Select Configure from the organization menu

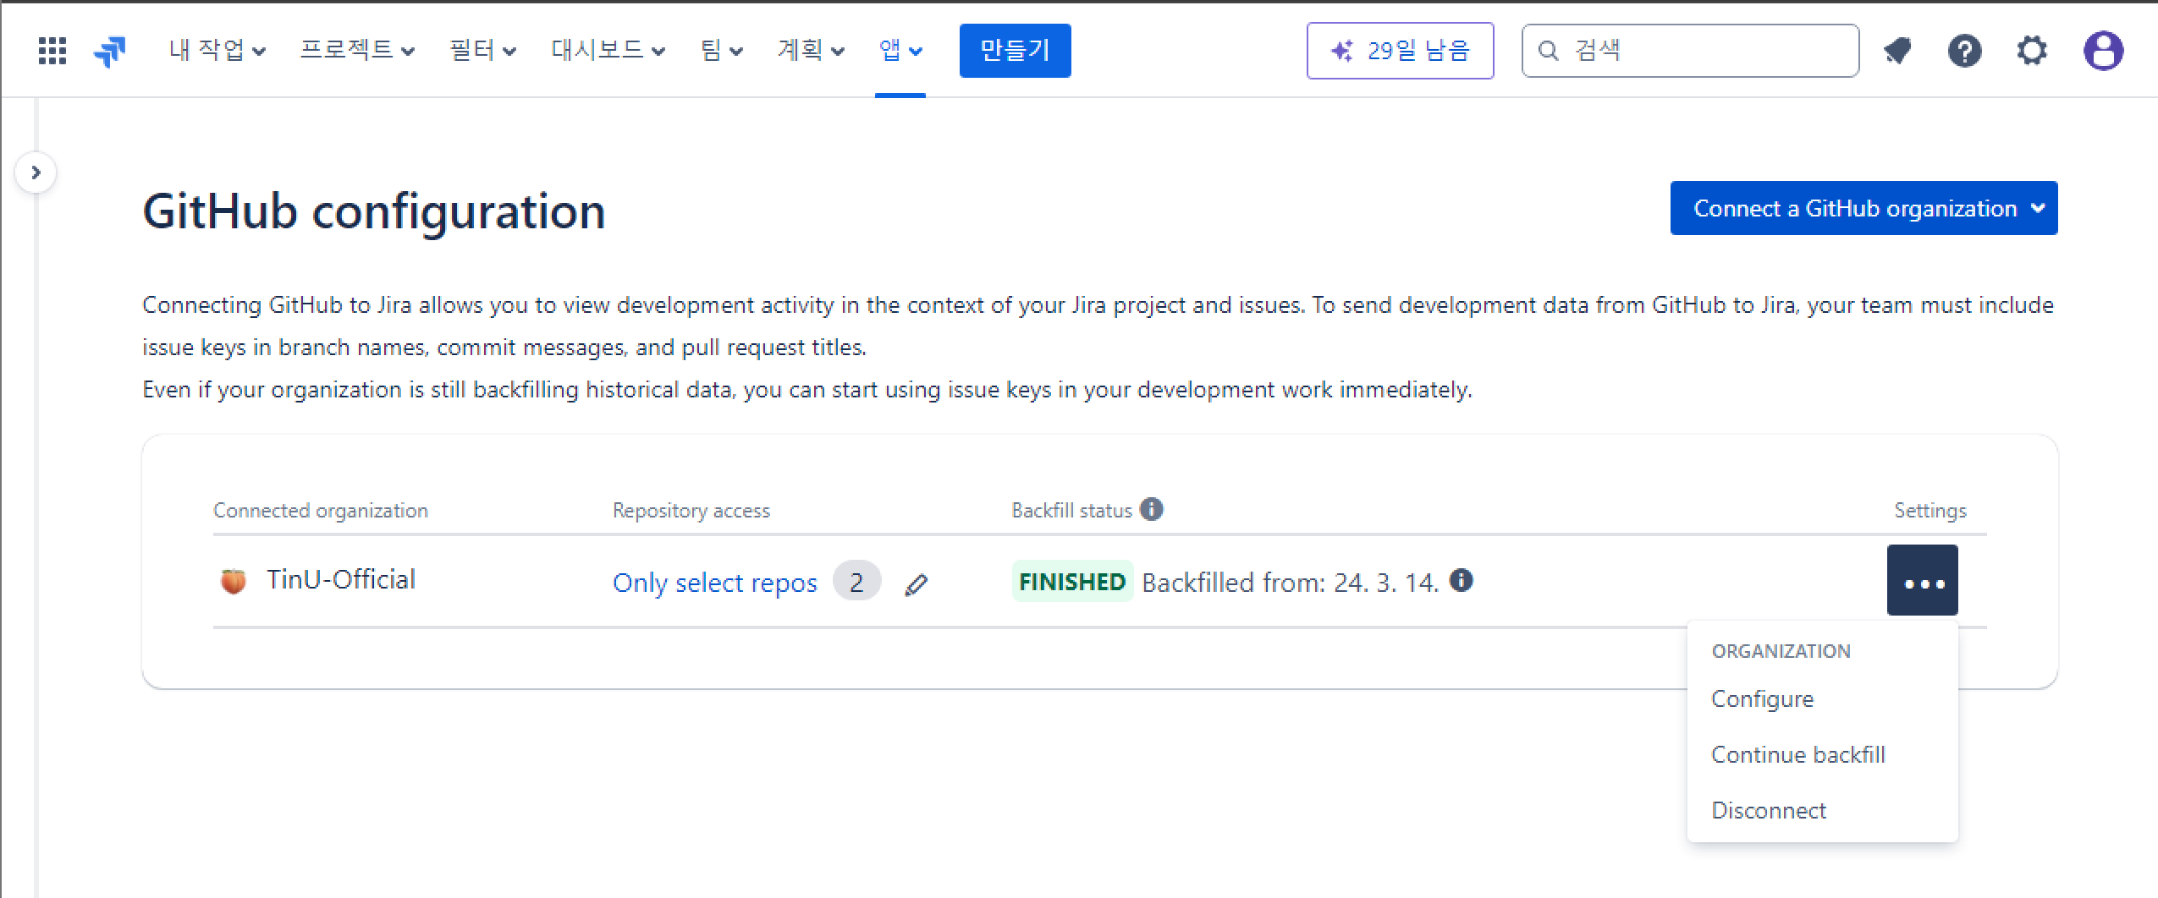coord(1762,699)
